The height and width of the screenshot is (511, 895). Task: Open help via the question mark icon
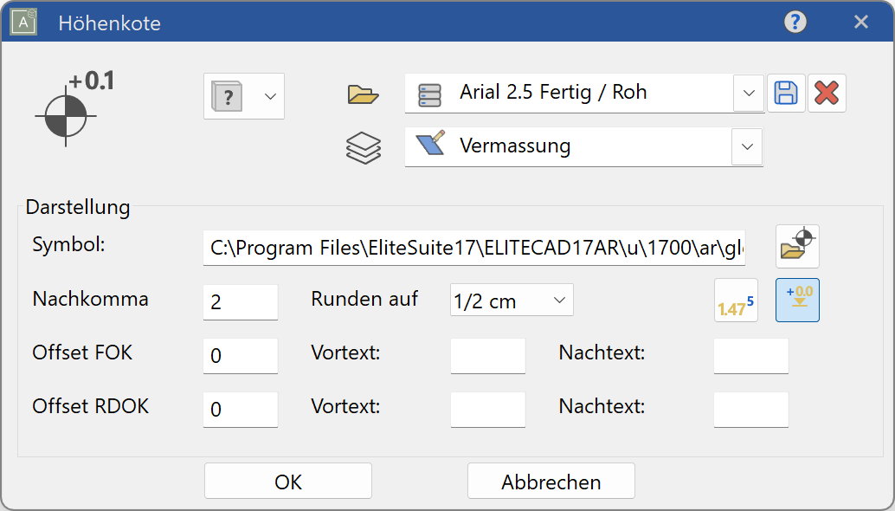pos(795,23)
